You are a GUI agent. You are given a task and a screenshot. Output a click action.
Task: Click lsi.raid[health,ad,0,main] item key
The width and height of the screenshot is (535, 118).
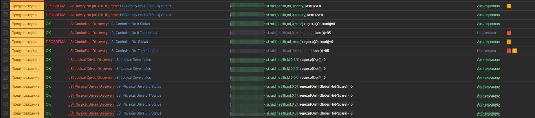(284, 24)
